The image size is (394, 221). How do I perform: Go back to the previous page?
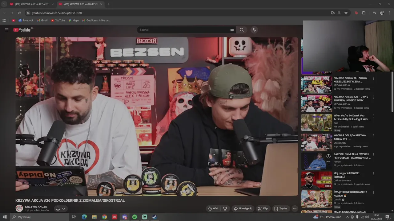point(4,13)
